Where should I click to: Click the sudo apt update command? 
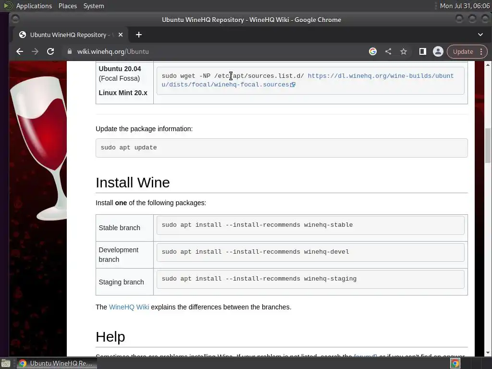tap(129, 148)
